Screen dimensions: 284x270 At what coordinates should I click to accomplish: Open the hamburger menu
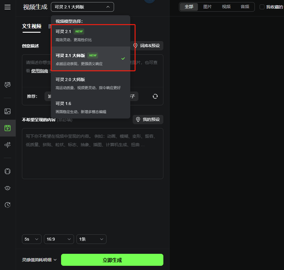(x=8, y=7)
